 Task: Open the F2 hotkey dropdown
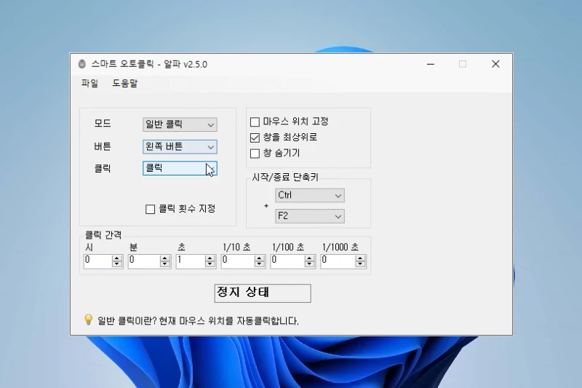(310, 216)
